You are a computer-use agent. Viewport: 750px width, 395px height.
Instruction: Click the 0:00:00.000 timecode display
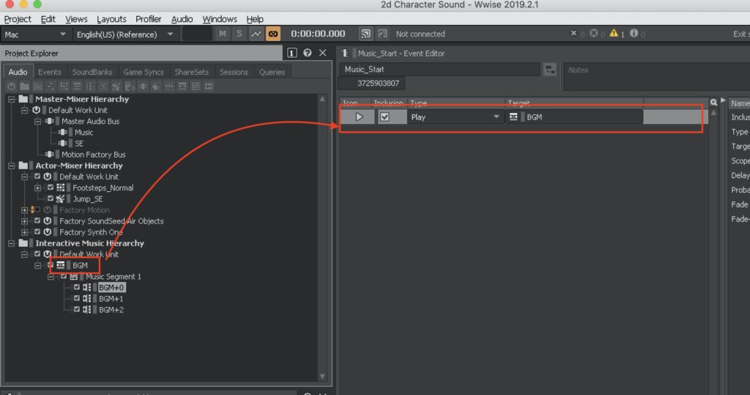click(318, 34)
